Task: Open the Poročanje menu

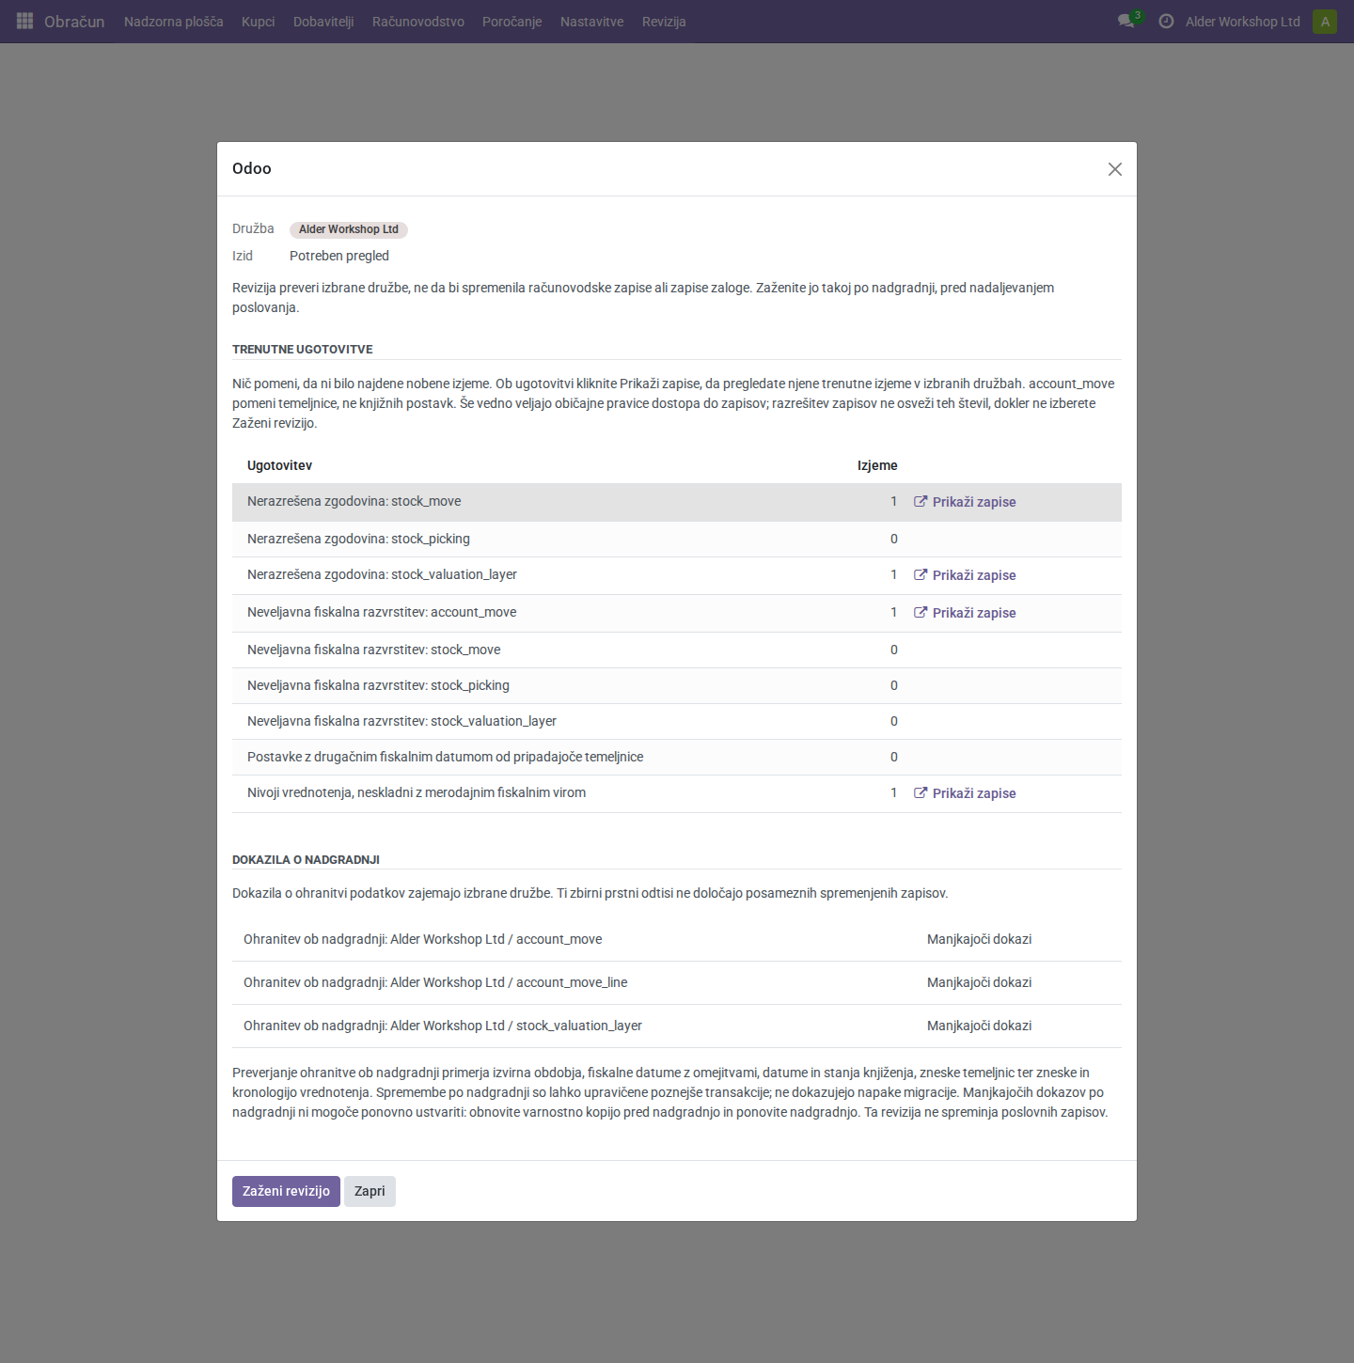Action: (512, 22)
